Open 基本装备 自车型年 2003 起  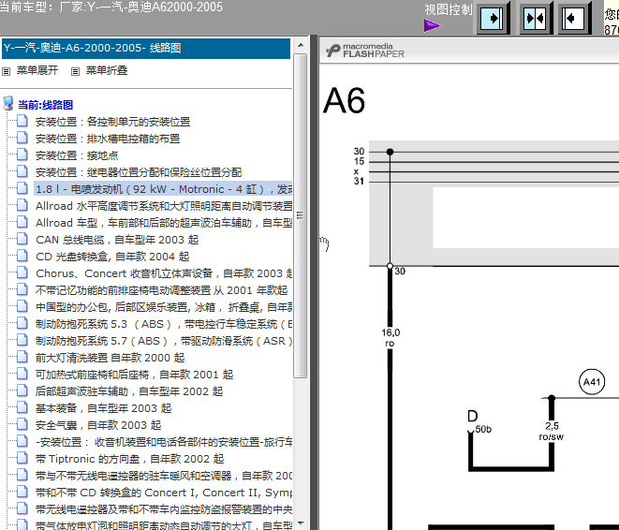[x=103, y=408]
